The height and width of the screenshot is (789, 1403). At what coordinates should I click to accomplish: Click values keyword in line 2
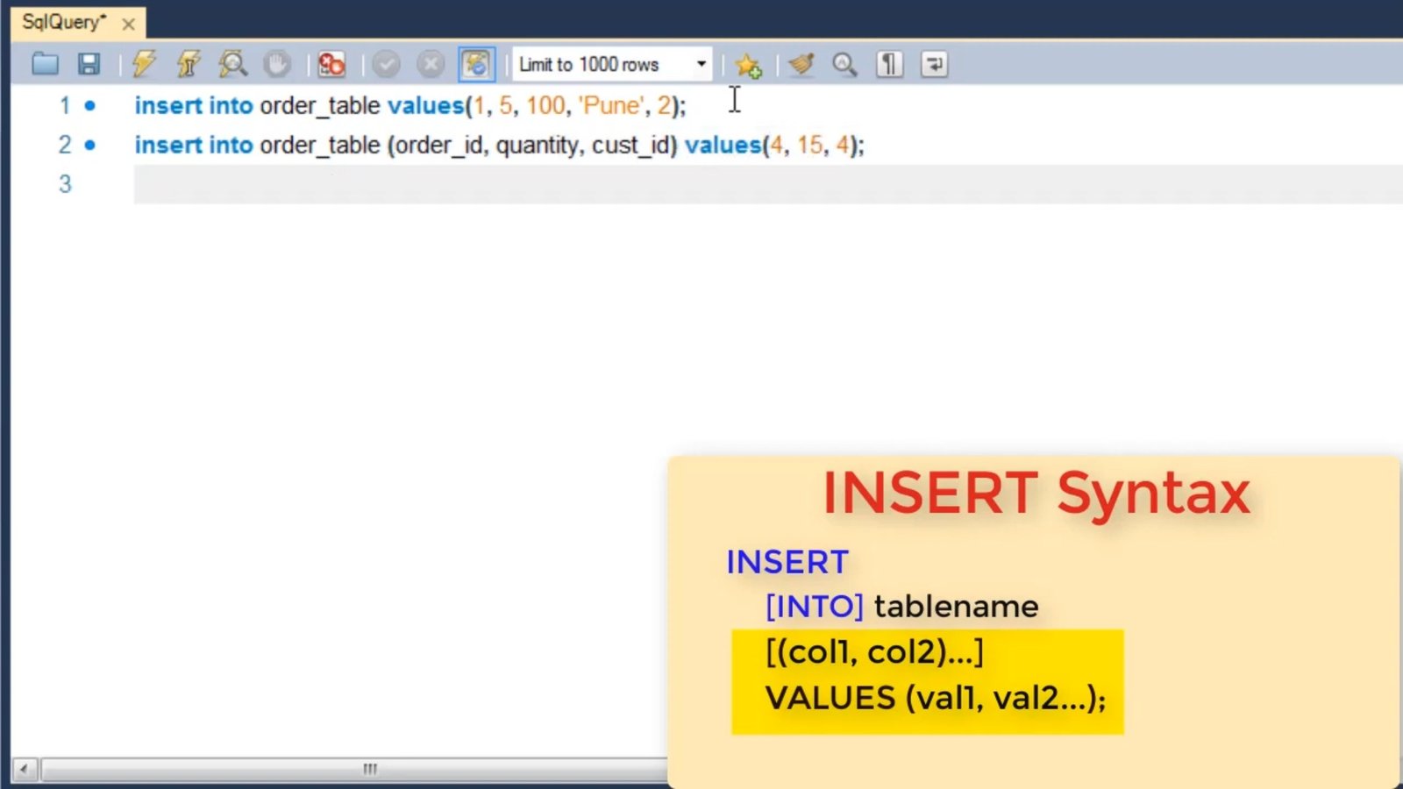pos(723,145)
